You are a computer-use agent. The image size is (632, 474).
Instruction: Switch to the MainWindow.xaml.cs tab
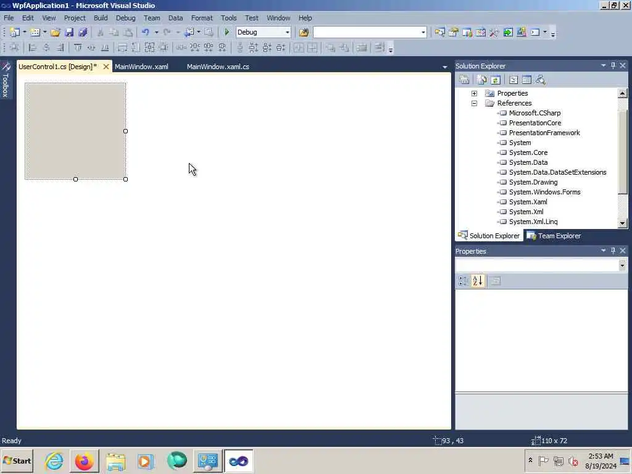tap(218, 67)
